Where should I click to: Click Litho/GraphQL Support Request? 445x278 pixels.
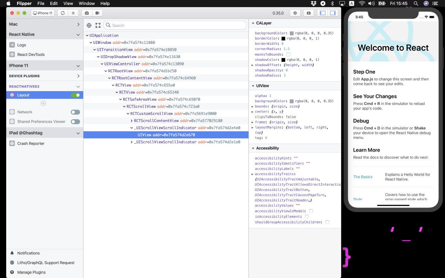coord(46,263)
